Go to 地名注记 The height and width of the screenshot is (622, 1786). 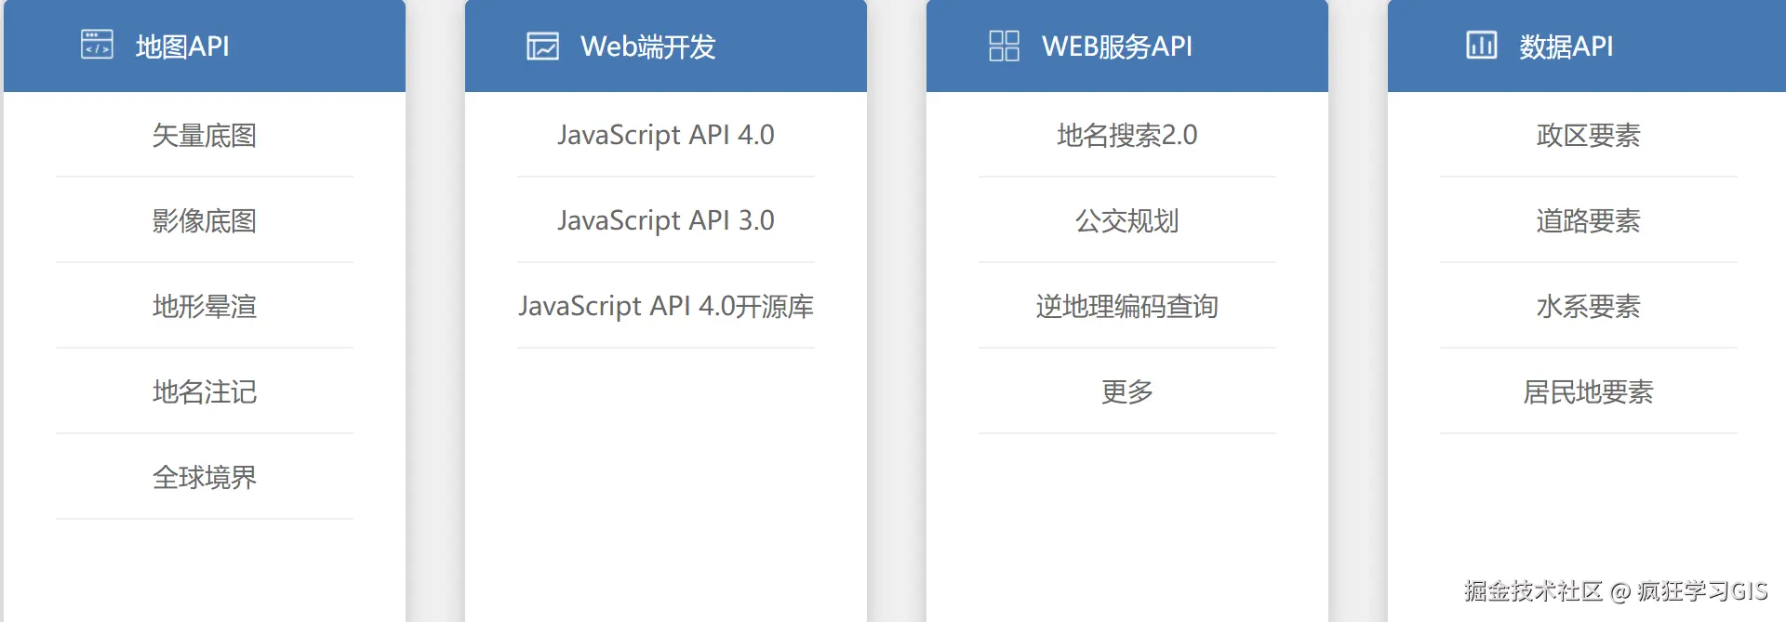click(205, 392)
